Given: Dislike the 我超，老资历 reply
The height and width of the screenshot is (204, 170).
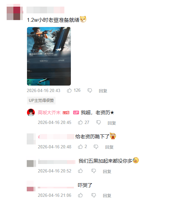Looking at the screenshot, I should [x=98, y=123].
